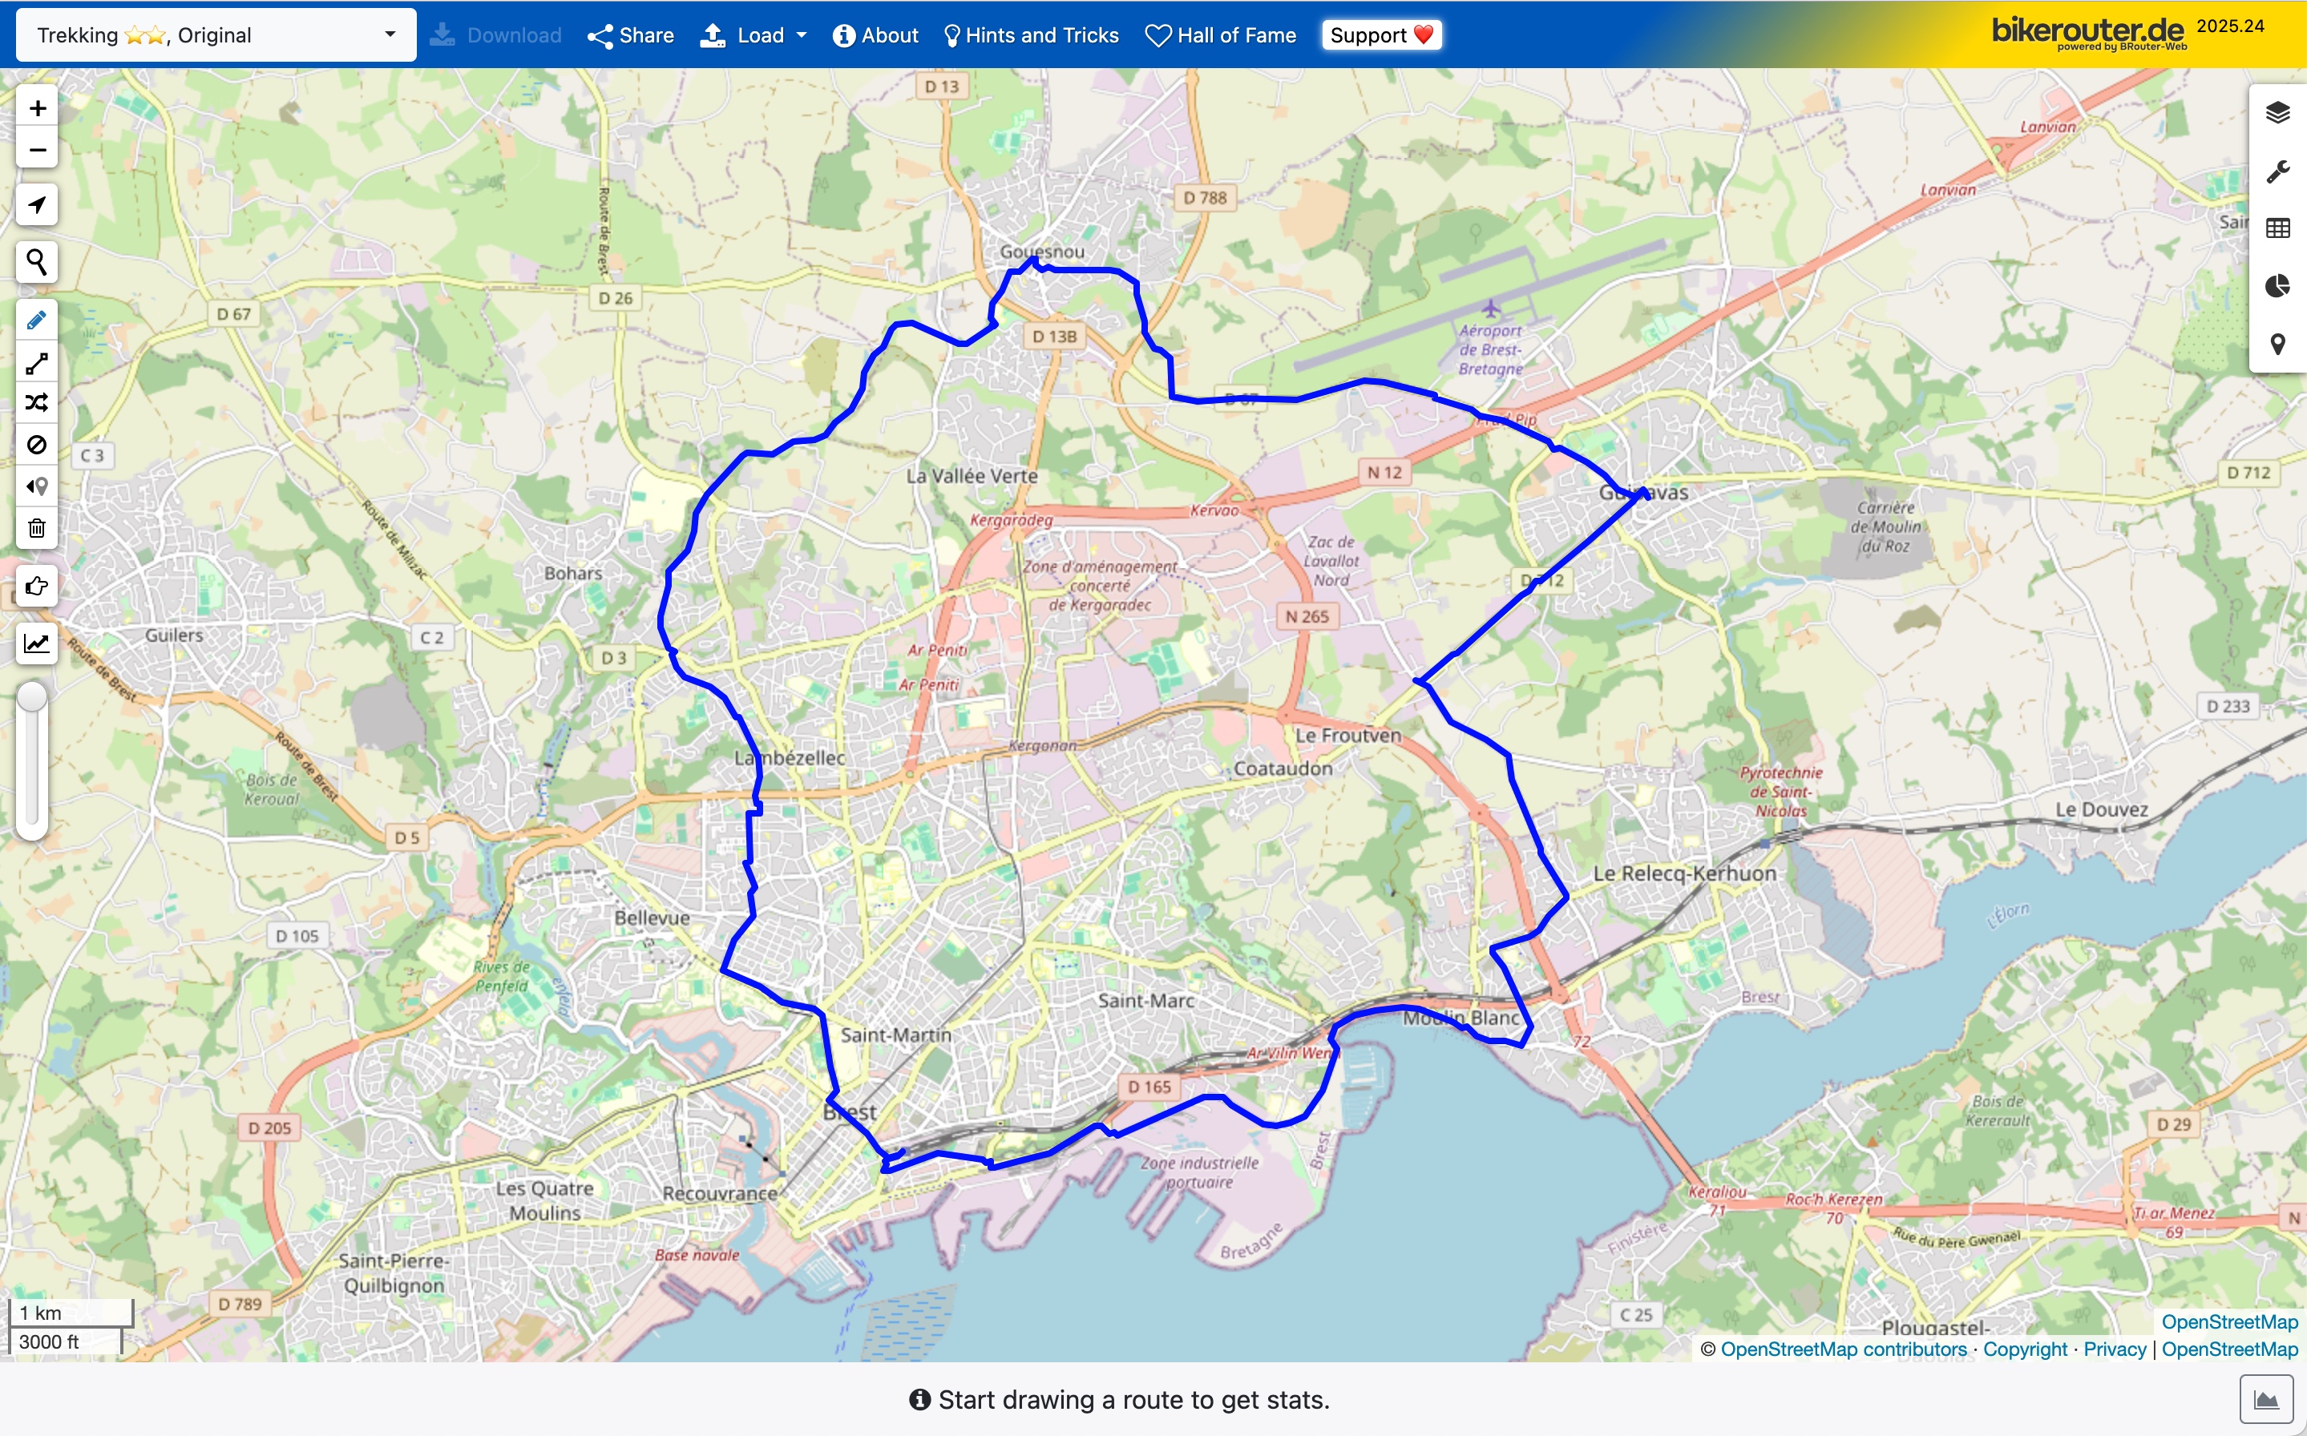Expand the Load dropdown menu
Image resolution: width=2307 pixels, height=1436 pixels.
click(x=754, y=35)
